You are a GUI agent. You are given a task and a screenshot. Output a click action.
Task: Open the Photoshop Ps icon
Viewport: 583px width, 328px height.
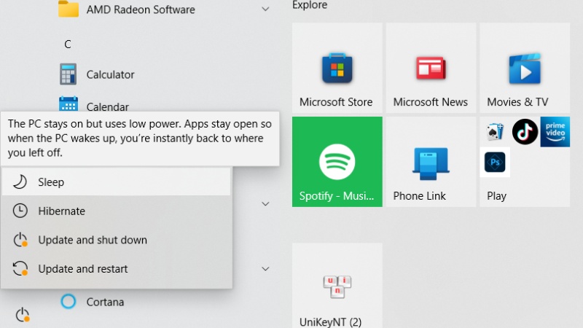pyautogui.click(x=495, y=162)
